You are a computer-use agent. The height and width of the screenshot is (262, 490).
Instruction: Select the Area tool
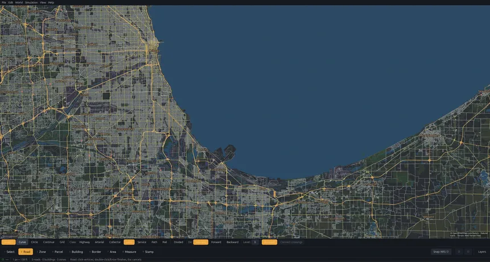click(x=112, y=252)
